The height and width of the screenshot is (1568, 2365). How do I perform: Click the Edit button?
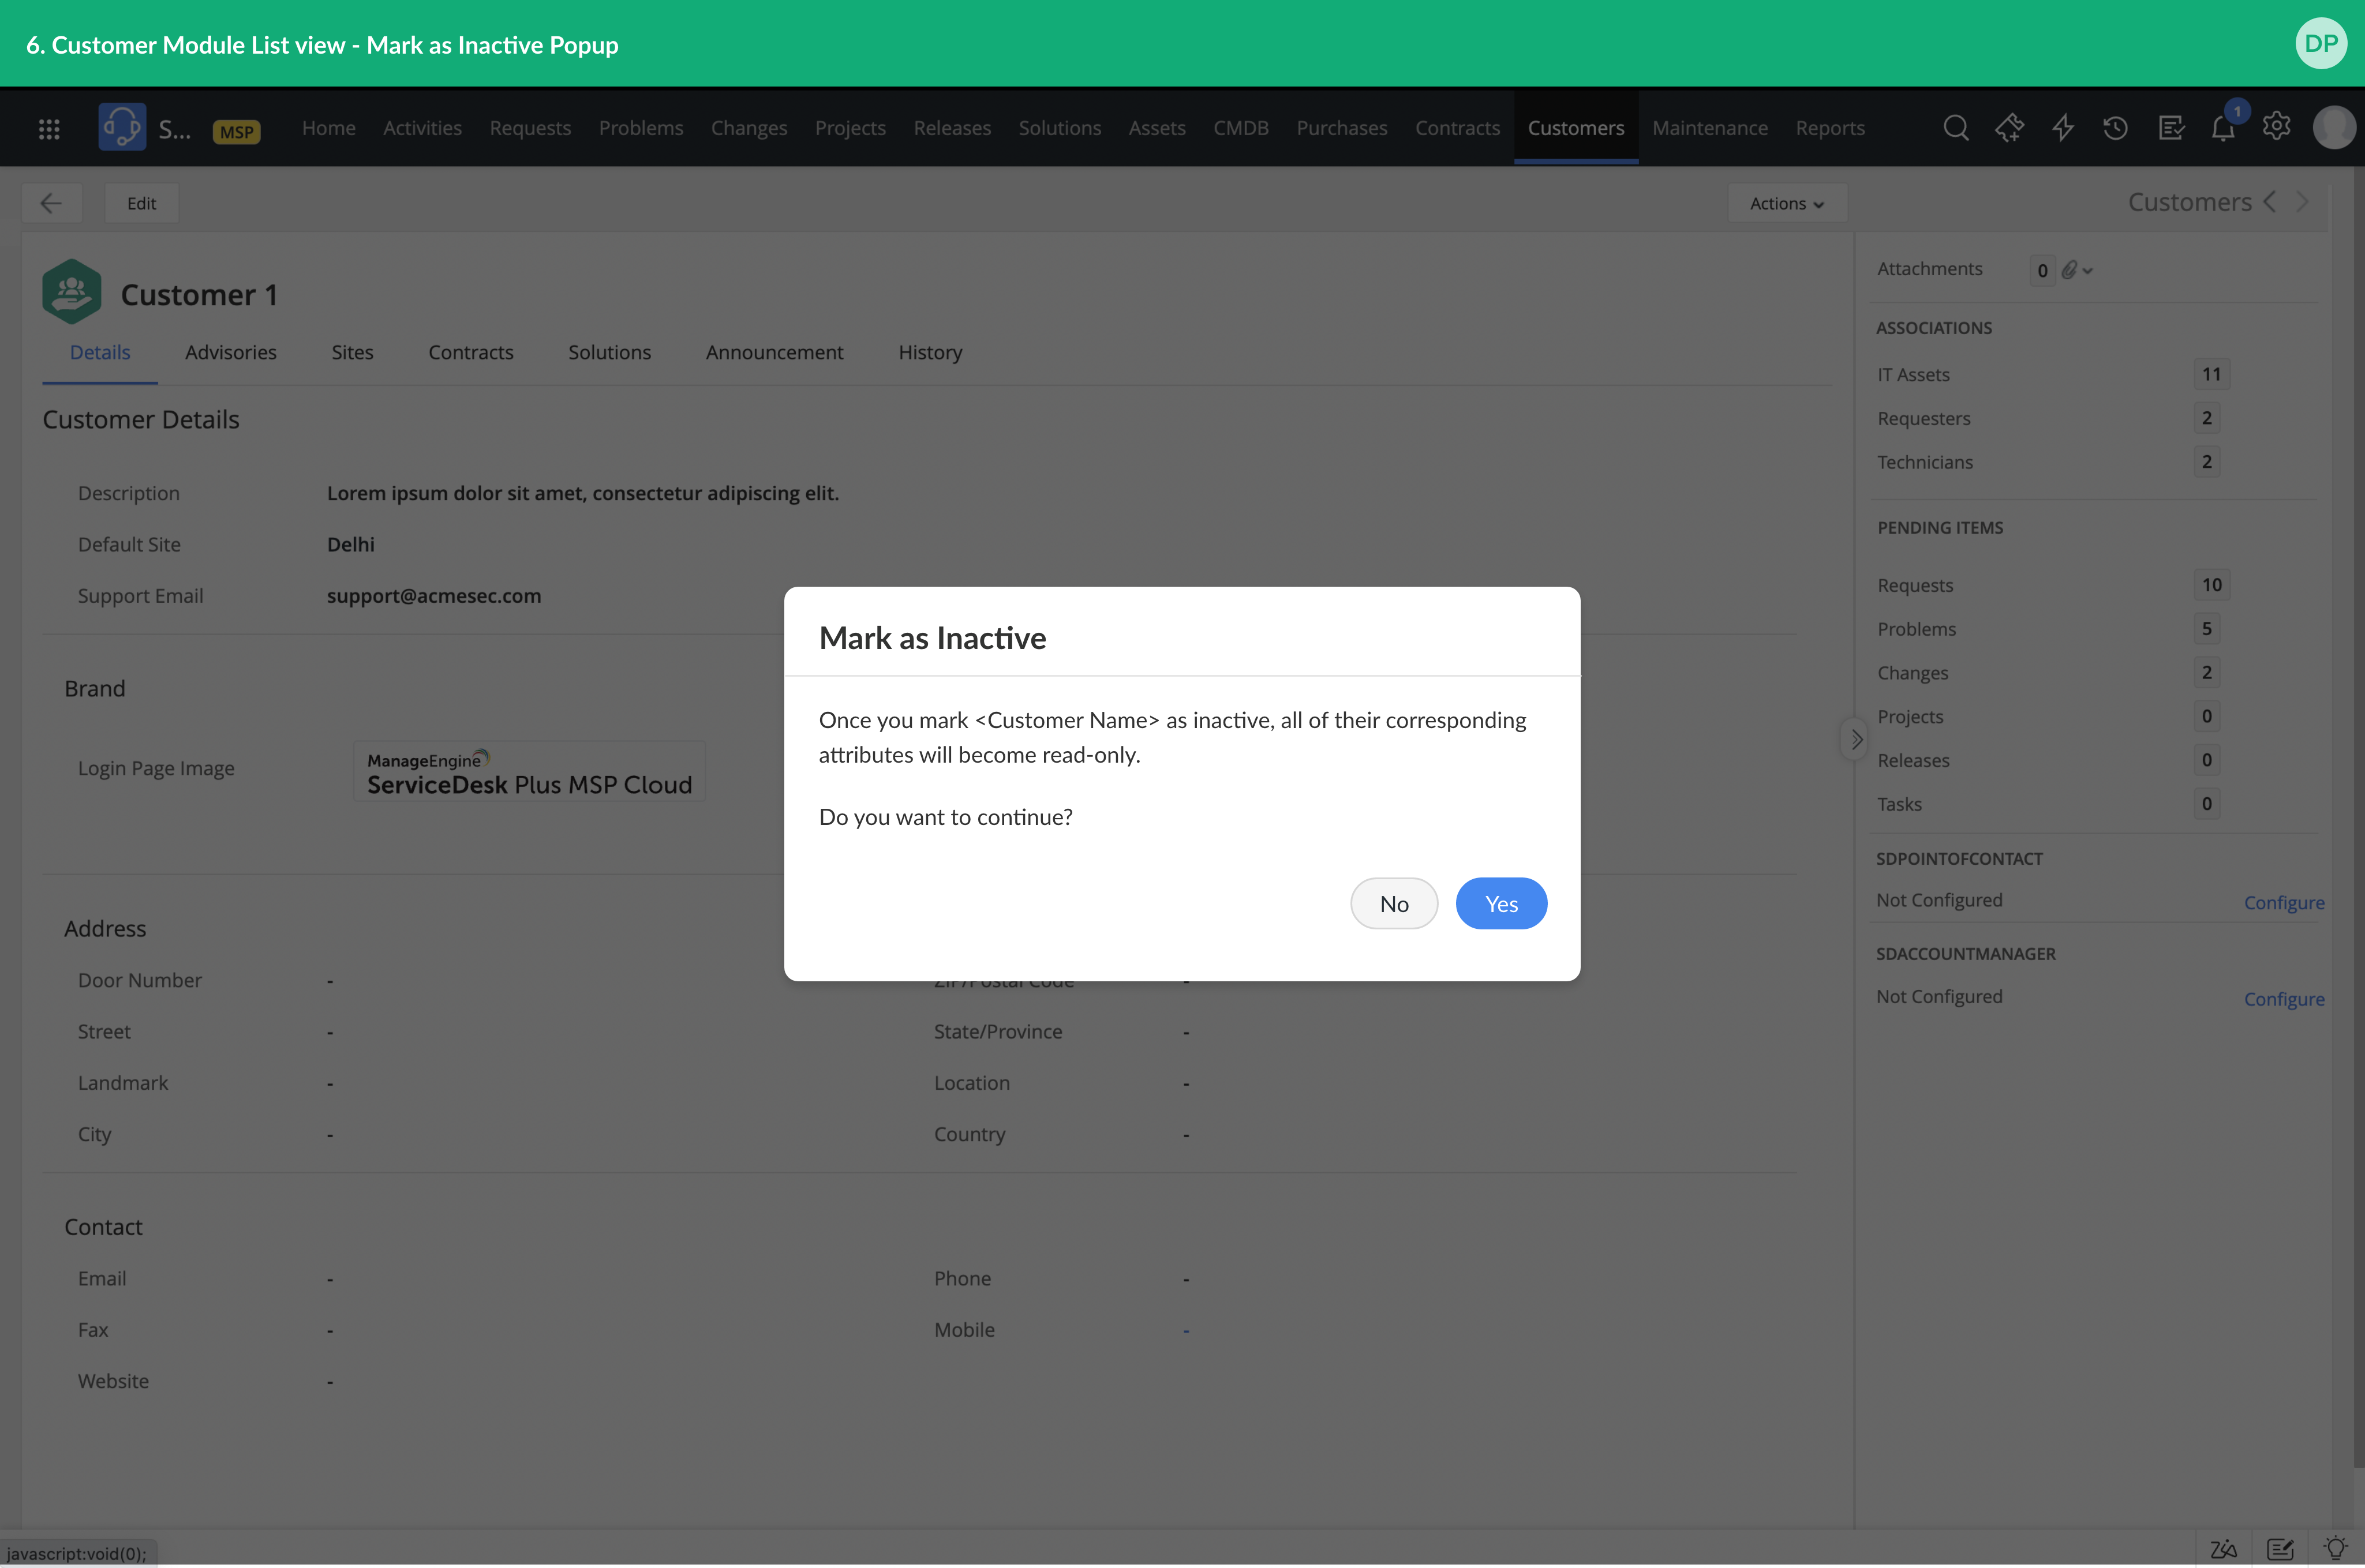[x=141, y=203]
